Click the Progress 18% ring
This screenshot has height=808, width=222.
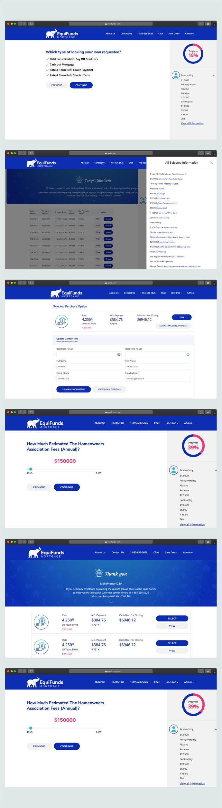pyautogui.click(x=193, y=53)
